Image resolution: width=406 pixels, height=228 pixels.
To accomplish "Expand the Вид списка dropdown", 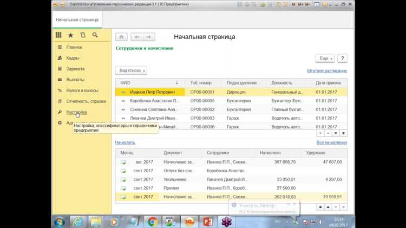I will click(132, 70).
